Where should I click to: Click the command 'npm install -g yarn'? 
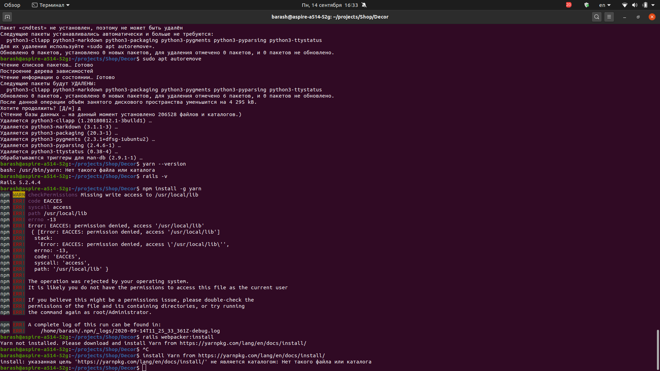[x=172, y=189]
